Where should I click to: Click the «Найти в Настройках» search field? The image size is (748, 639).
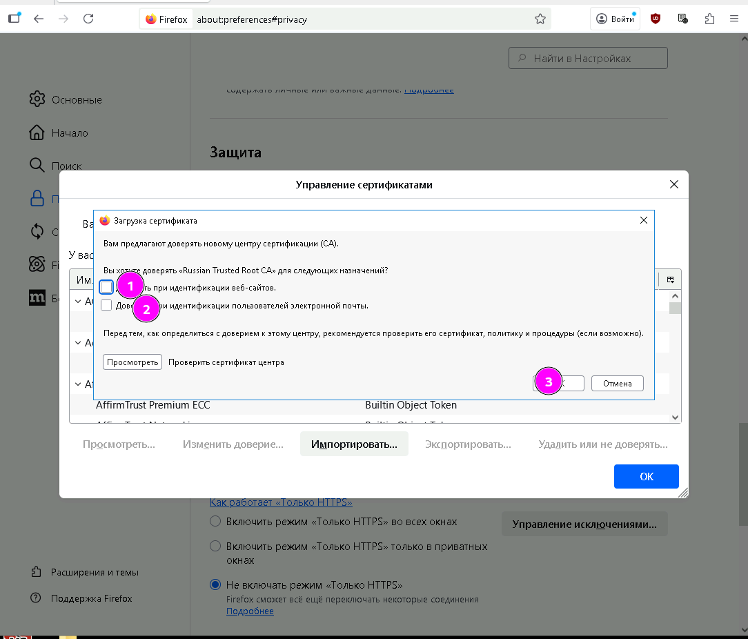(x=588, y=59)
